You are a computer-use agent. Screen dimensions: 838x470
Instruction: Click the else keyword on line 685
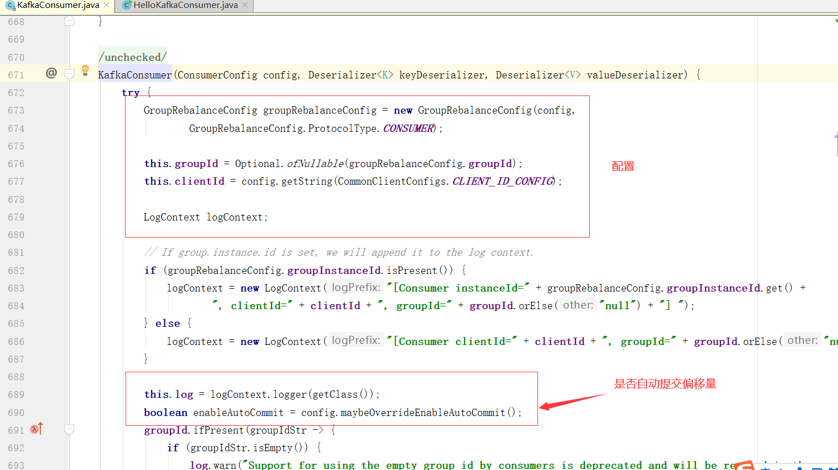(x=168, y=323)
